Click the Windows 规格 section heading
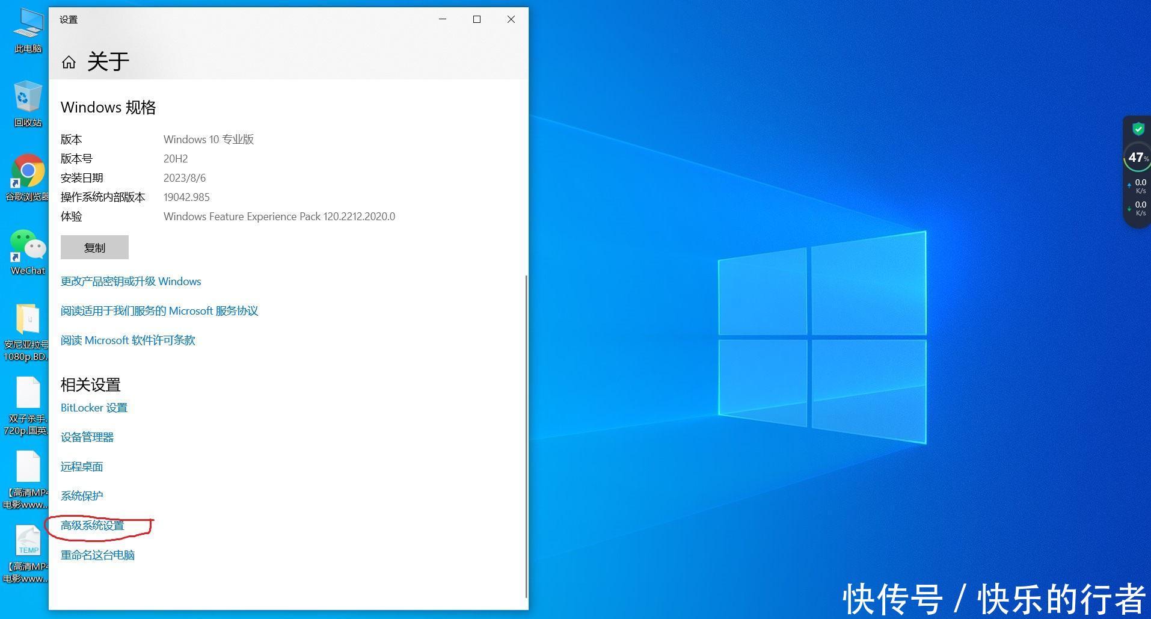 [x=108, y=107]
